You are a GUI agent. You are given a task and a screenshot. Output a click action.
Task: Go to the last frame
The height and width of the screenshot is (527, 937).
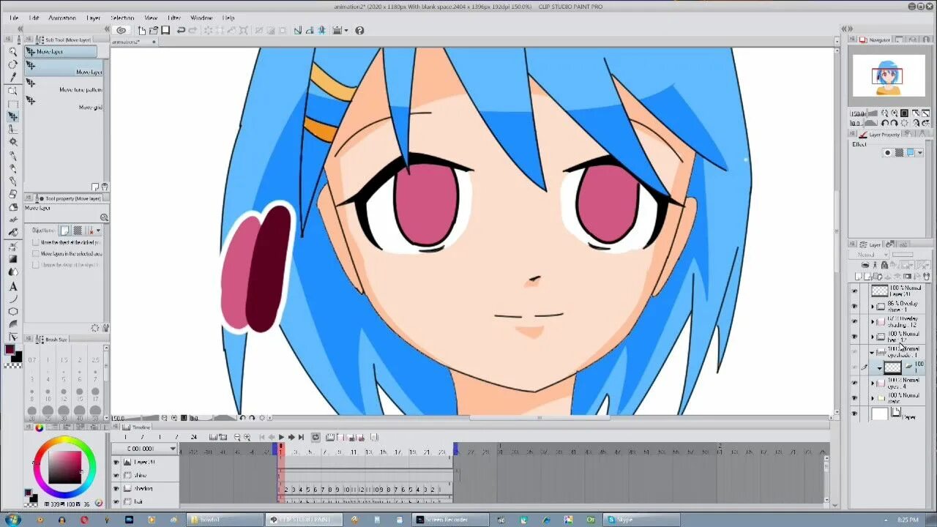[301, 437]
